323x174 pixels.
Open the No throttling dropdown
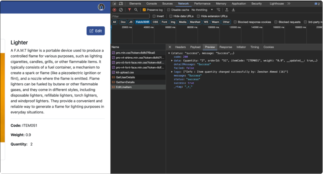pos(202,10)
